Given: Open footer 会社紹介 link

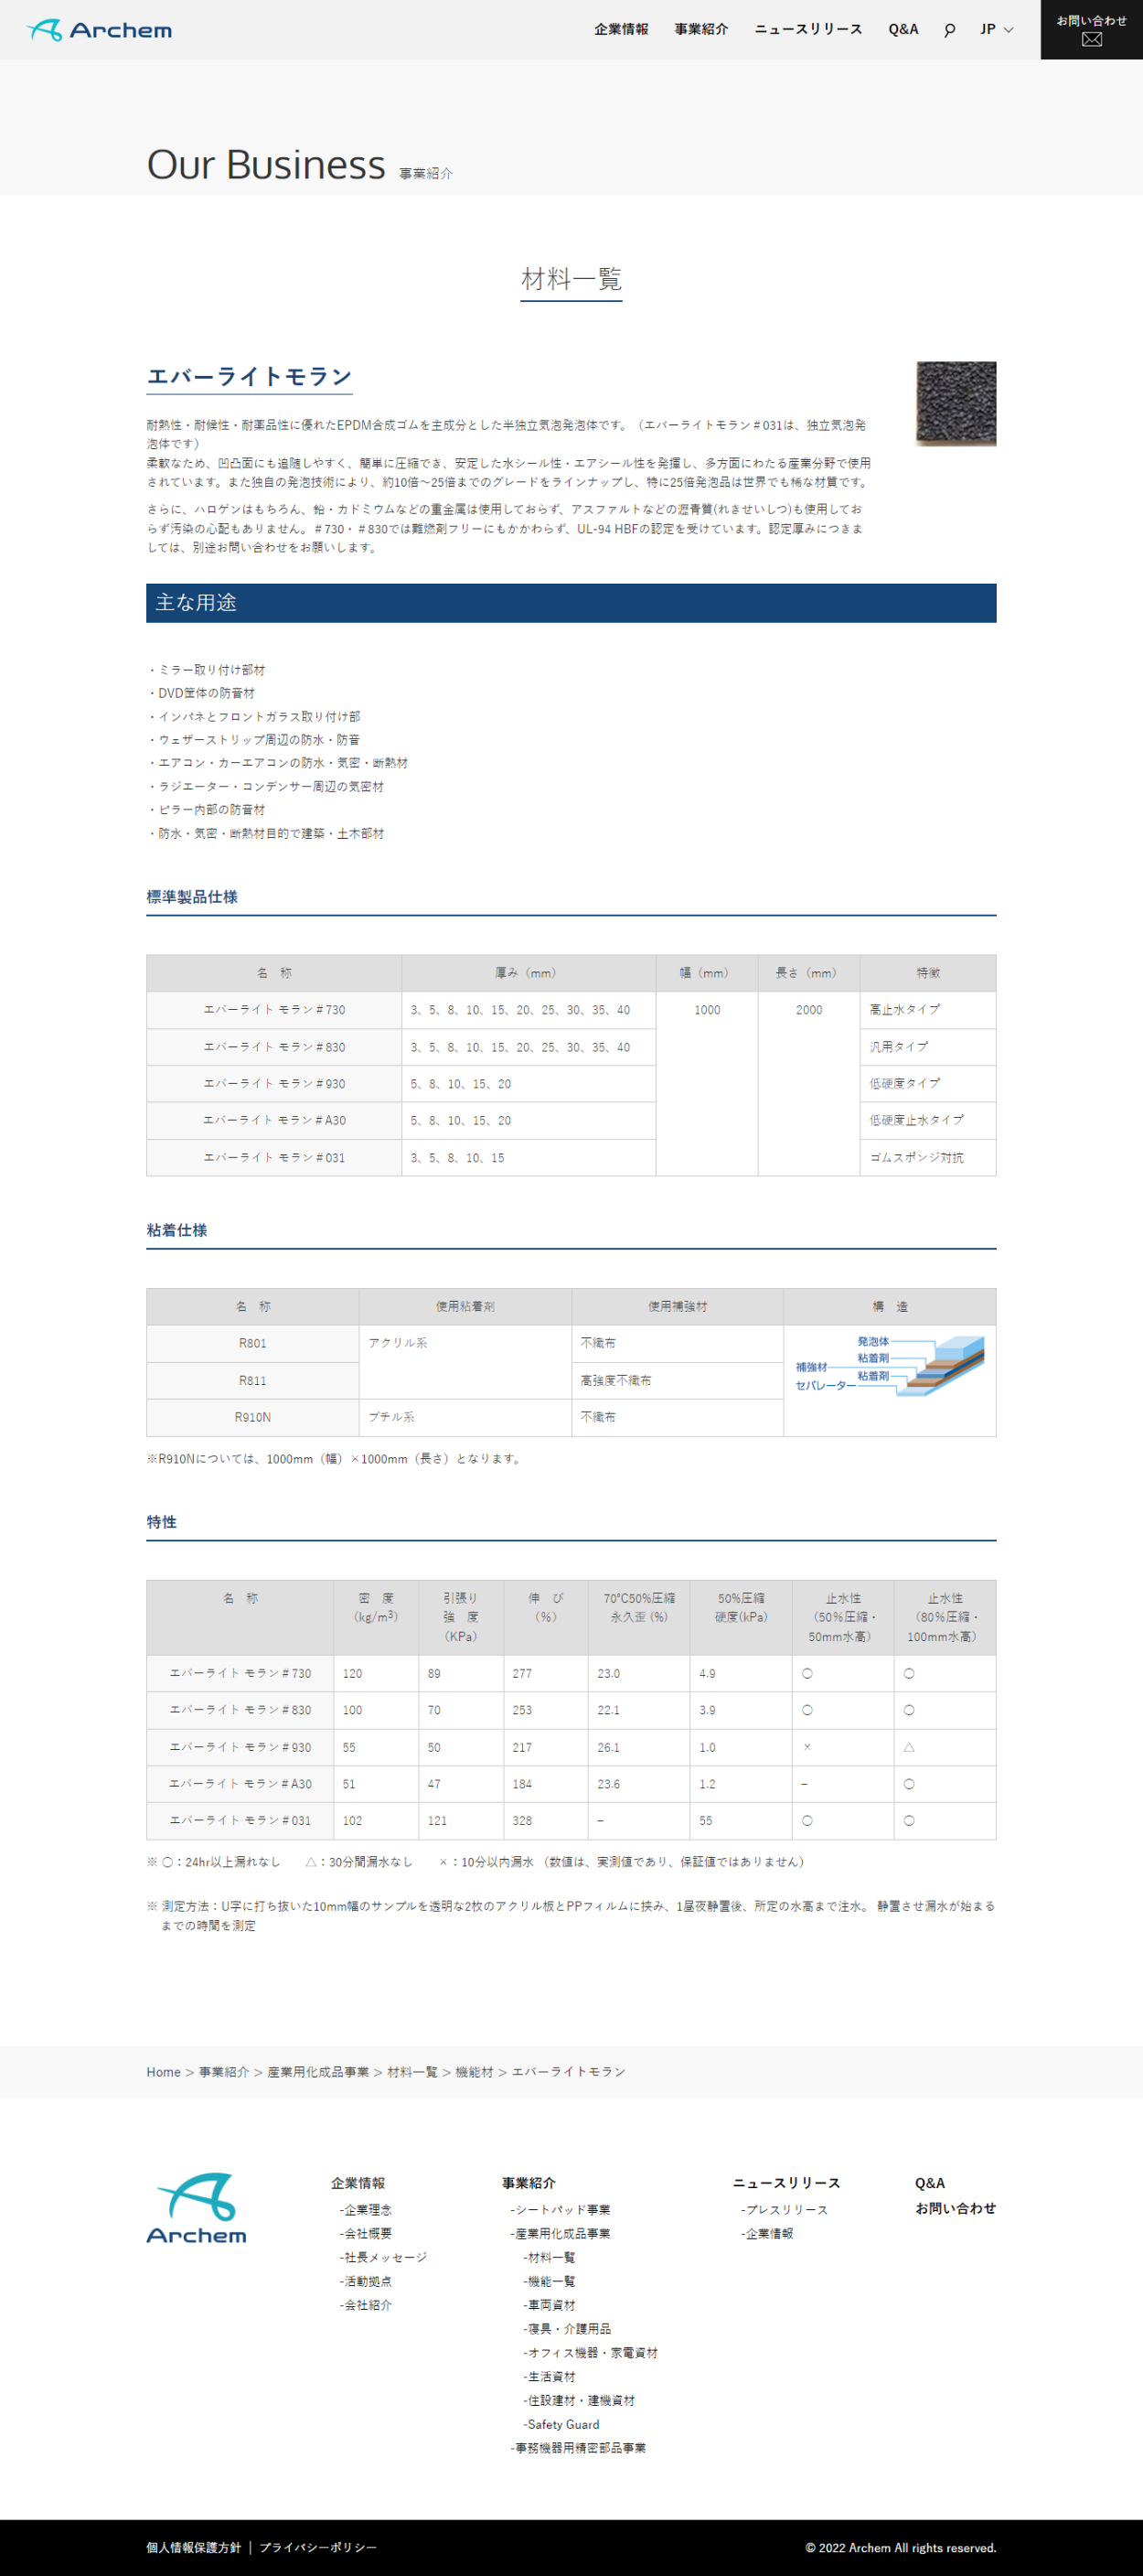Looking at the screenshot, I should click(366, 2306).
